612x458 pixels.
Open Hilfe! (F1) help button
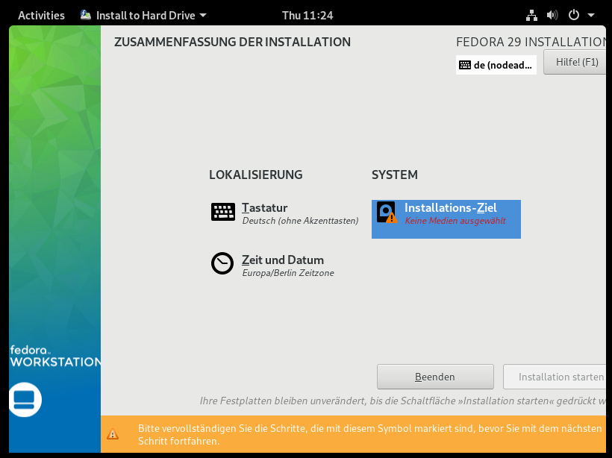(575, 62)
